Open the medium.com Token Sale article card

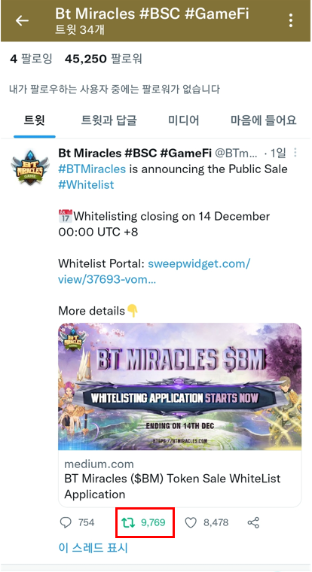(180, 479)
